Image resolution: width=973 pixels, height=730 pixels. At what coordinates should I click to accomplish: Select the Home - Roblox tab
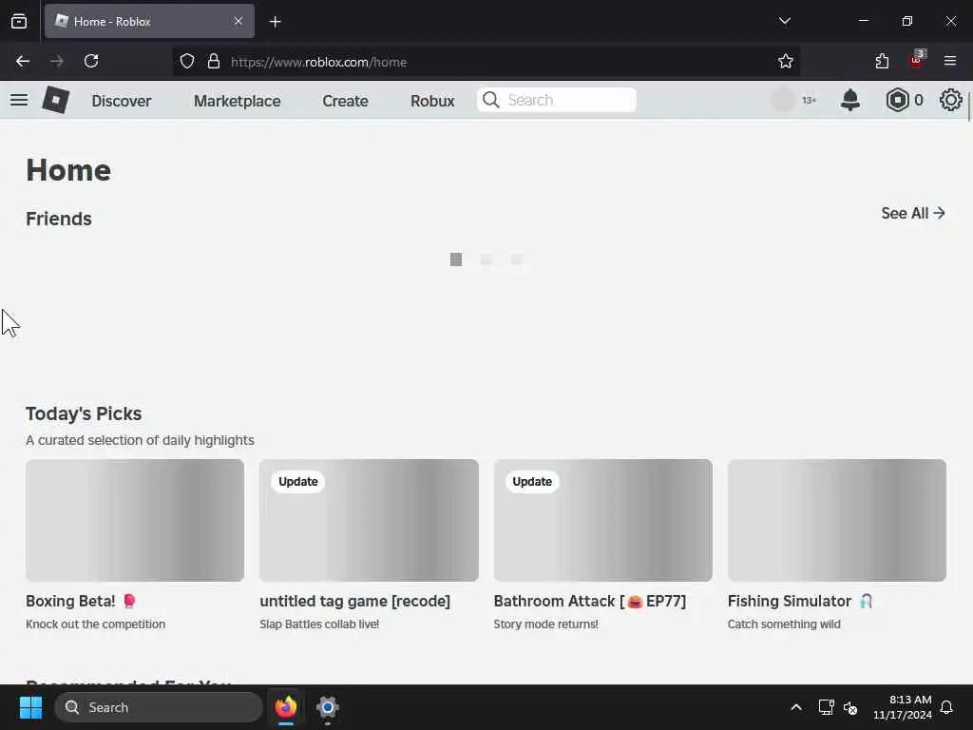point(149,21)
